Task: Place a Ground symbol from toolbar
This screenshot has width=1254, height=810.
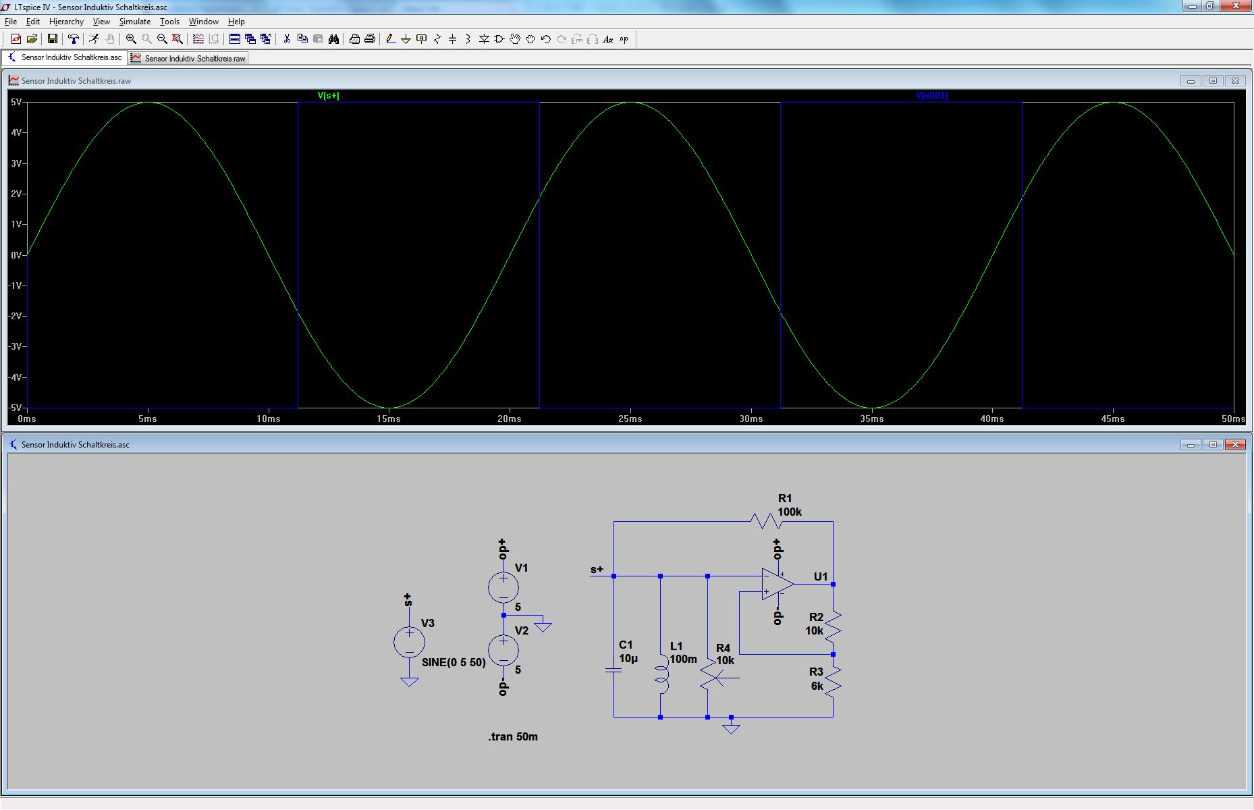Action: 406,39
